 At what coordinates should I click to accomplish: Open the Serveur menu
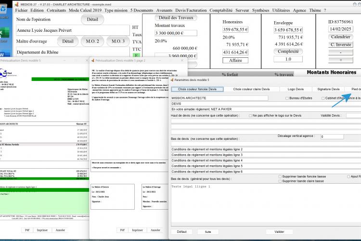pyautogui.click(x=242, y=10)
